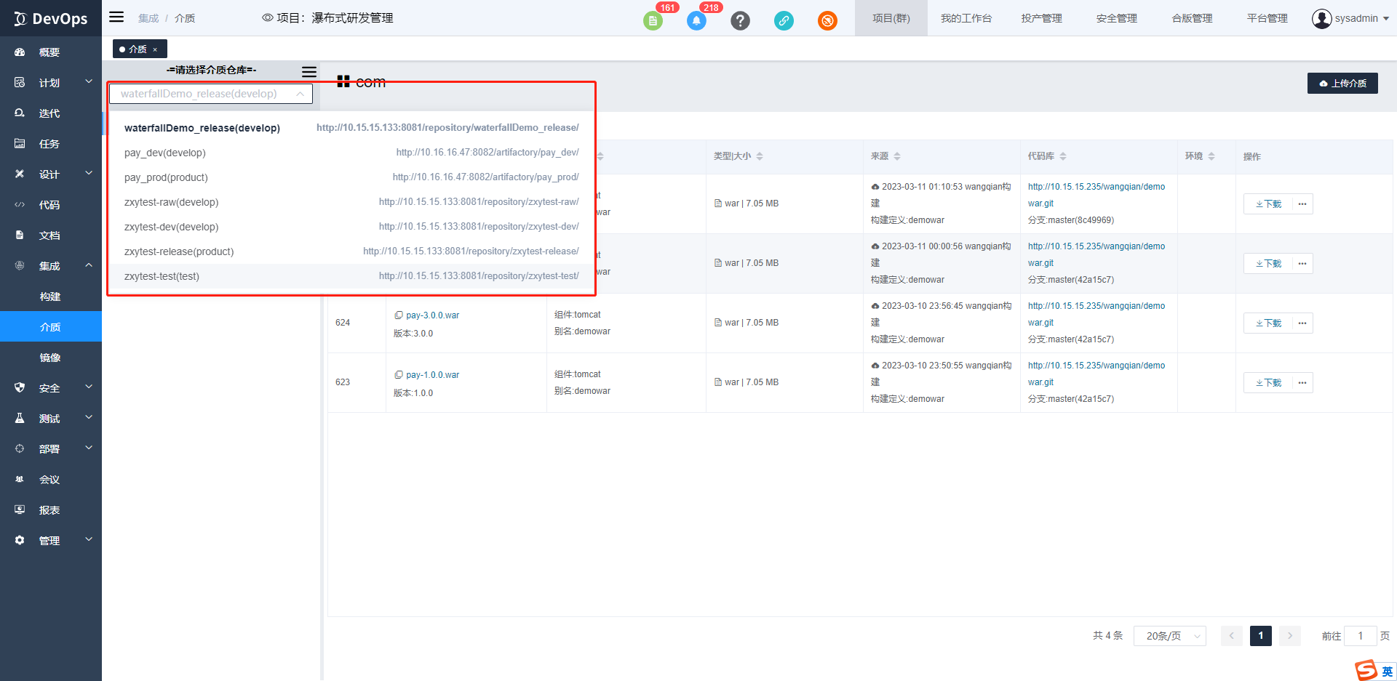The width and height of the screenshot is (1397, 681).
Task: Click the help question mark icon
Action: (x=740, y=21)
